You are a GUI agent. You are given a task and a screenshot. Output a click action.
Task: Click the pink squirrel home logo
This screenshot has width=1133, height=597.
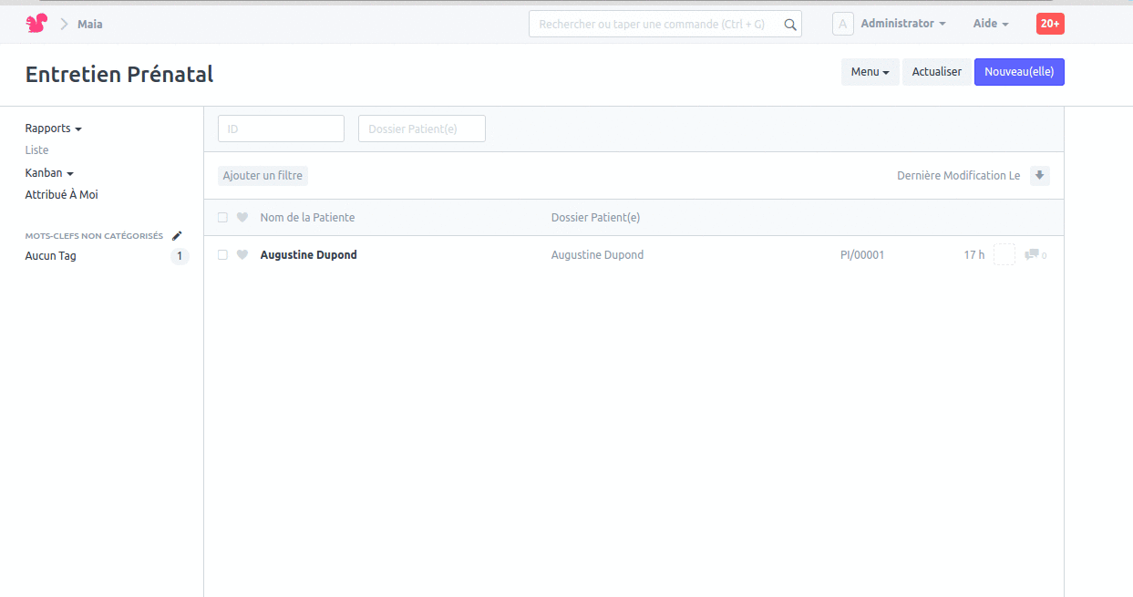tap(36, 24)
